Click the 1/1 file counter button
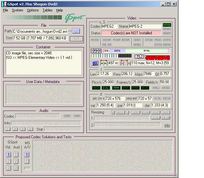This screenshot has height=178, width=204. pyautogui.click(x=76, y=39)
